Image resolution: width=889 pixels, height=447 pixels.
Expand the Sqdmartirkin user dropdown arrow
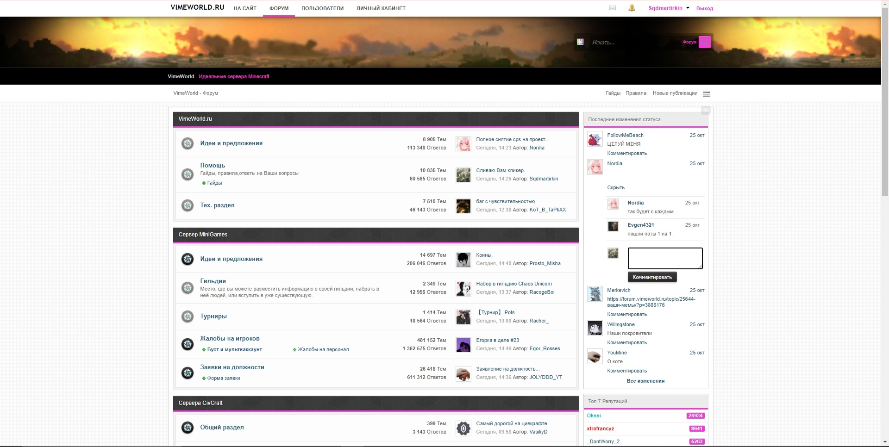pyautogui.click(x=688, y=8)
